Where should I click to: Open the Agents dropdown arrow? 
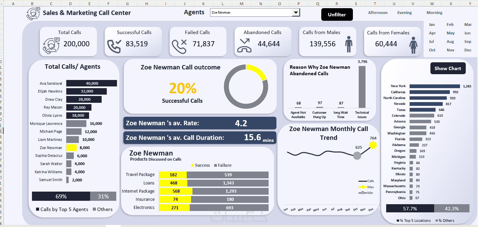pos(296,13)
